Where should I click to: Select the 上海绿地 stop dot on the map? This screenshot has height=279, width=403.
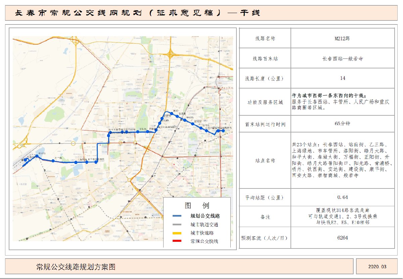point(76,162)
